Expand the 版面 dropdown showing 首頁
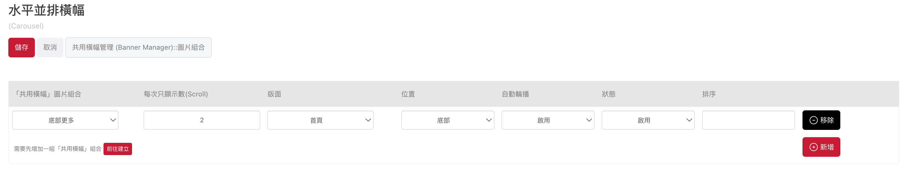 [320, 120]
